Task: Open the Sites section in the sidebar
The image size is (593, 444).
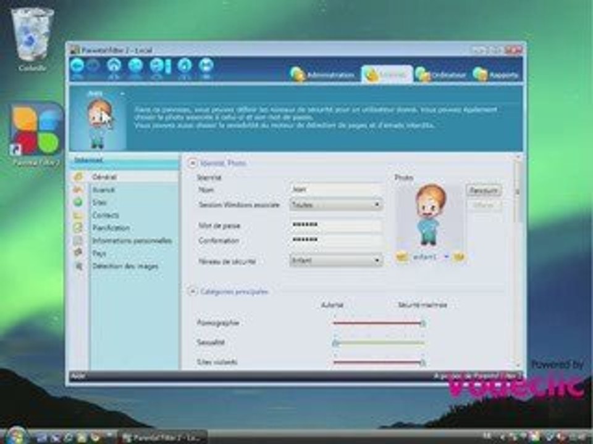Action: (x=100, y=202)
